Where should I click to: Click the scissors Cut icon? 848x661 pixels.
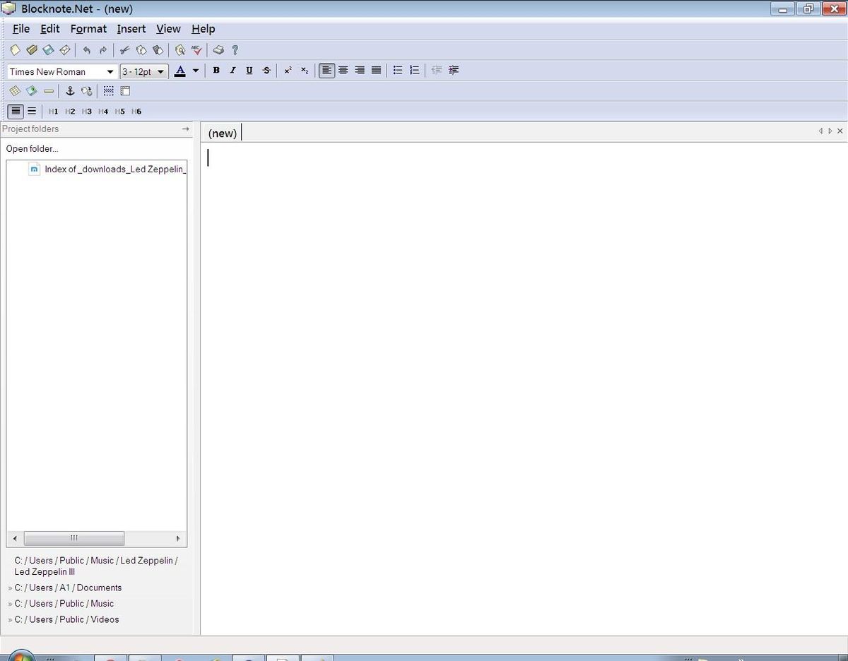[124, 50]
